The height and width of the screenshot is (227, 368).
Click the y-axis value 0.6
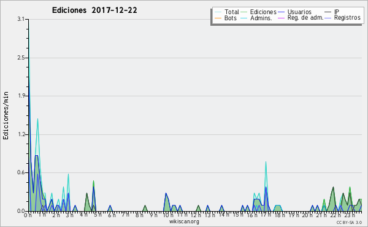pyautogui.click(x=21, y=173)
